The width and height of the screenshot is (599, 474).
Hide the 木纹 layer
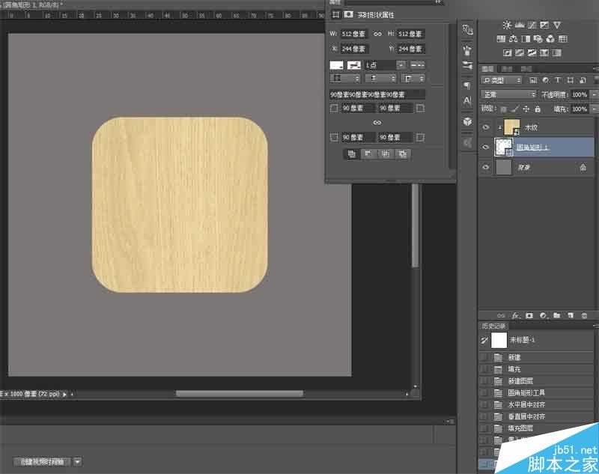pyautogui.click(x=487, y=127)
